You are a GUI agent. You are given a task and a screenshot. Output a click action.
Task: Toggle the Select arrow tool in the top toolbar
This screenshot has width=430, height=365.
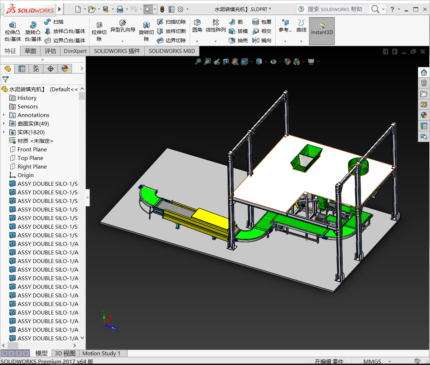148,9
